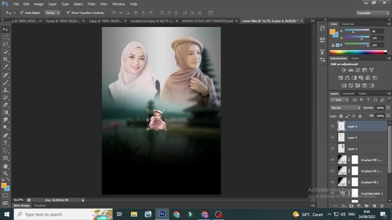The width and height of the screenshot is (392, 220).
Task: Open the Layers panel flyout menu
Action: 389,94
